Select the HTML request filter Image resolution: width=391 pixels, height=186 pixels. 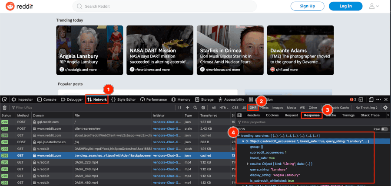click(x=224, y=108)
